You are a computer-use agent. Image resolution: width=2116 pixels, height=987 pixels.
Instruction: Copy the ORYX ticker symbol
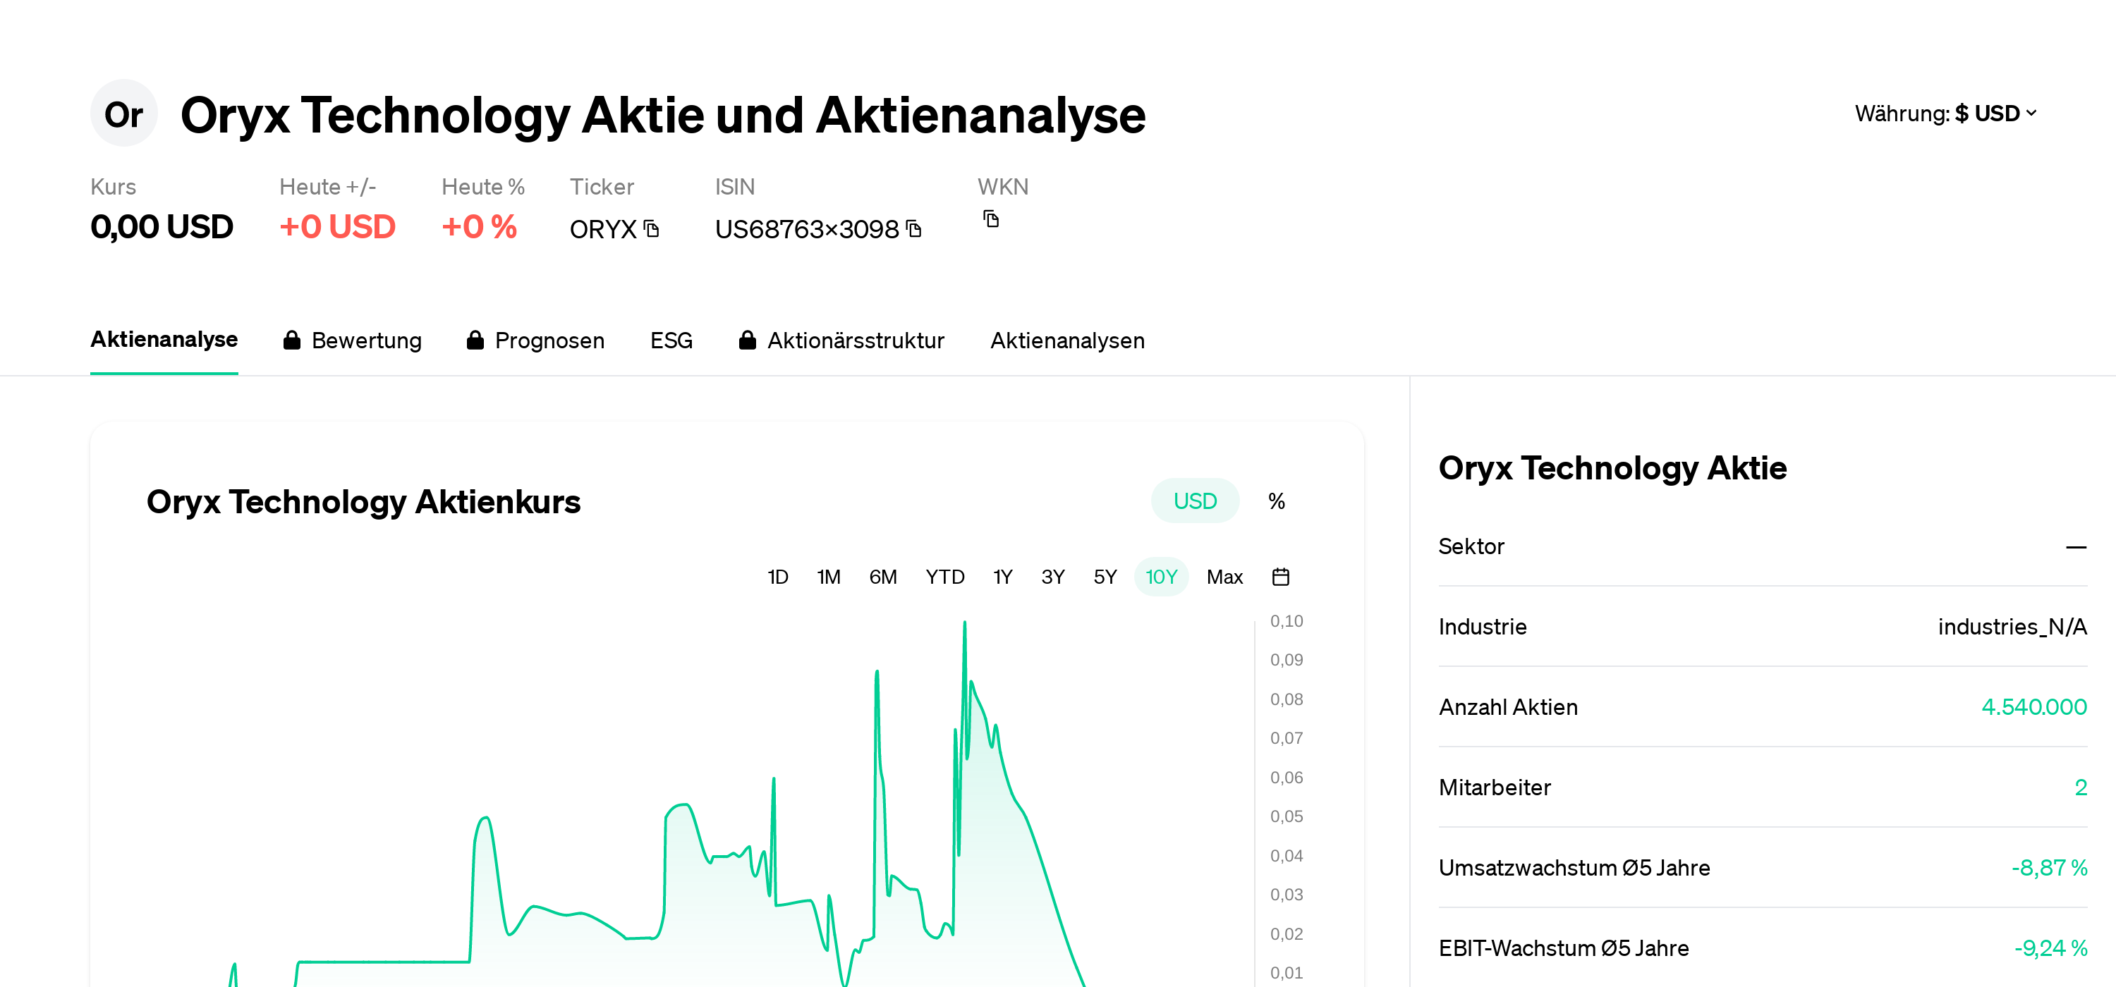652,230
